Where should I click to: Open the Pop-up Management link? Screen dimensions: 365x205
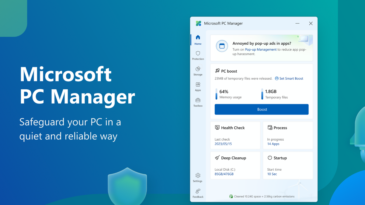[261, 50]
